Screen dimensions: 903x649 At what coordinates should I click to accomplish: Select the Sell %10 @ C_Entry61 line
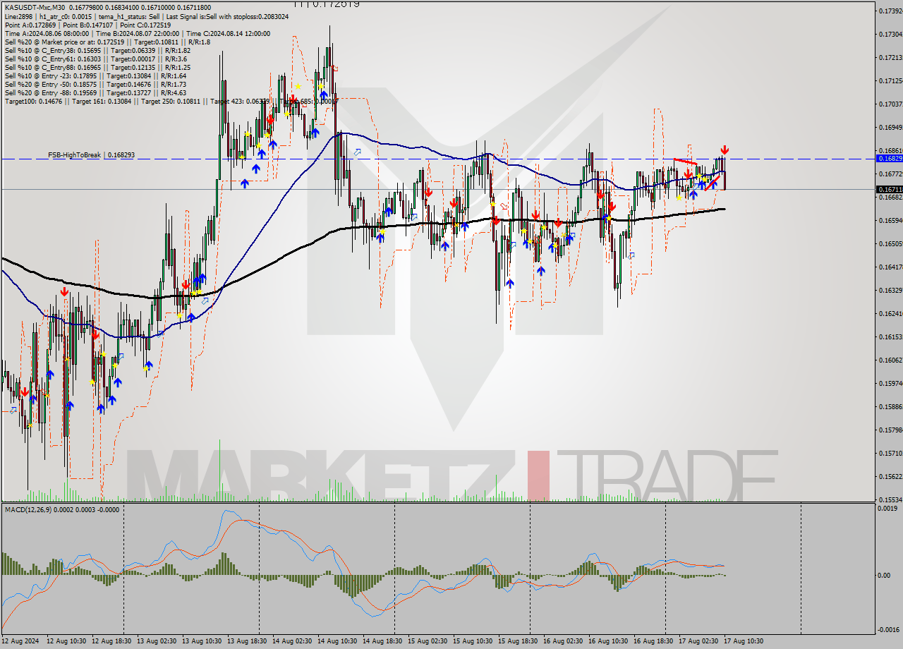(x=95, y=59)
